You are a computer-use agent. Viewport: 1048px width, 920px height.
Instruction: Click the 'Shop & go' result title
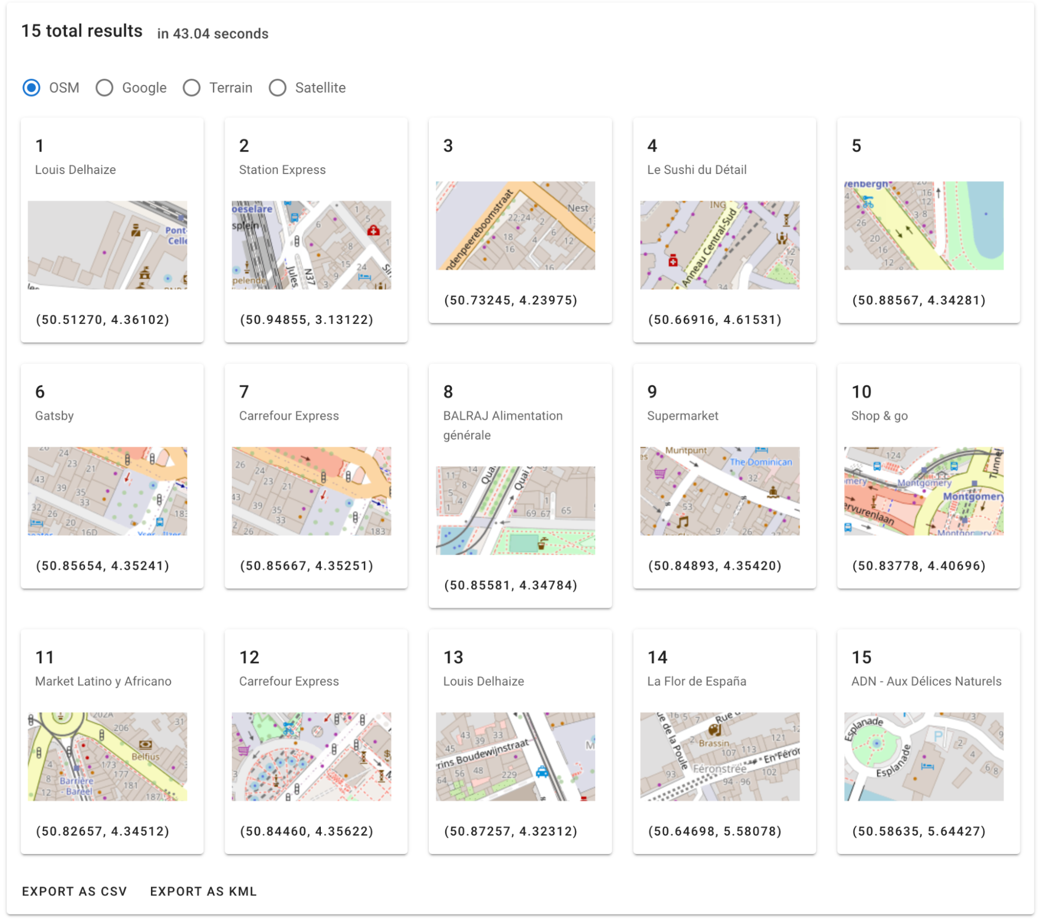pyautogui.click(x=879, y=416)
